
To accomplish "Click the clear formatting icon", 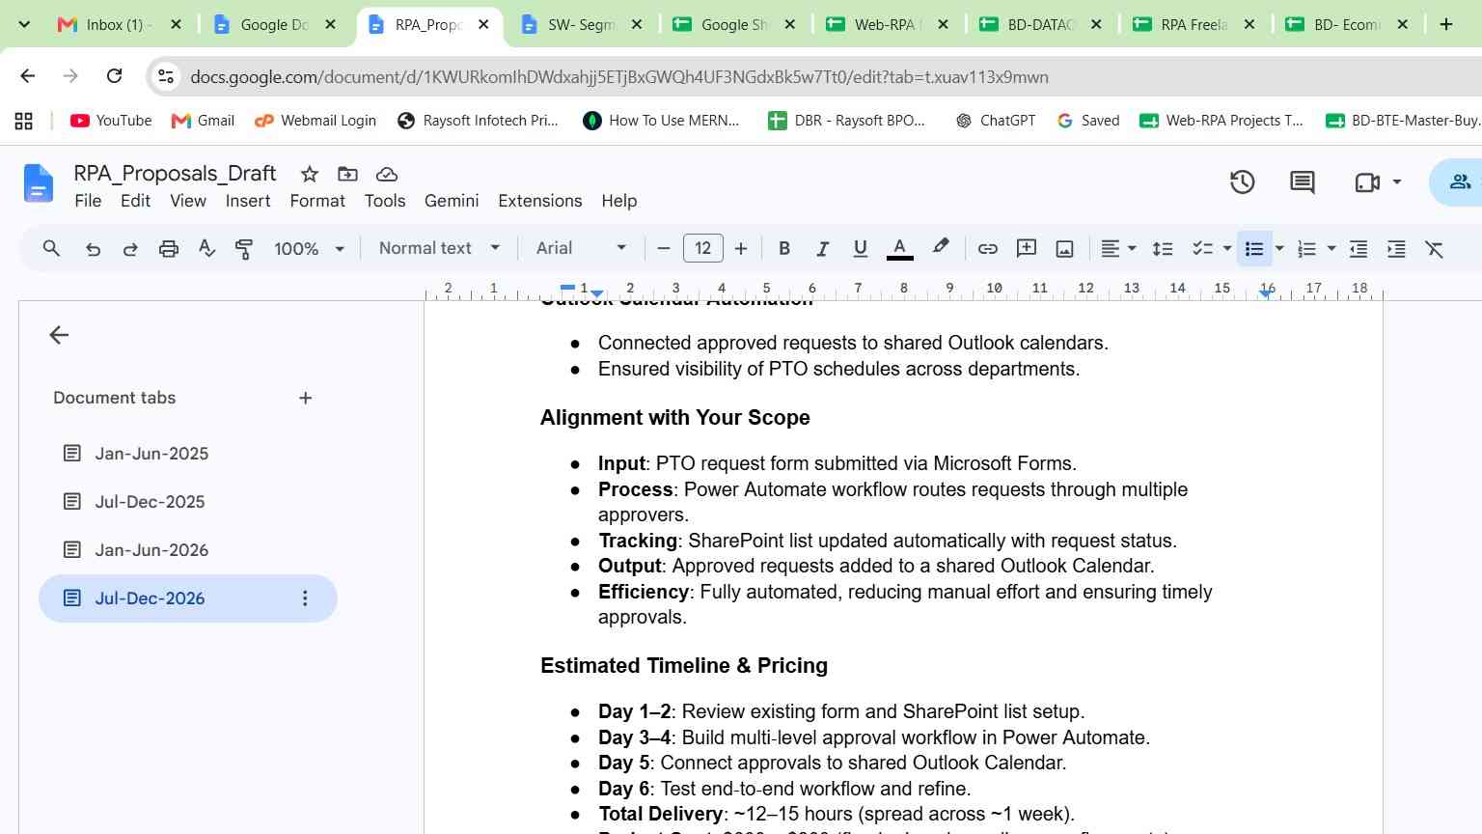I will pyautogui.click(x=1435, y=249).
